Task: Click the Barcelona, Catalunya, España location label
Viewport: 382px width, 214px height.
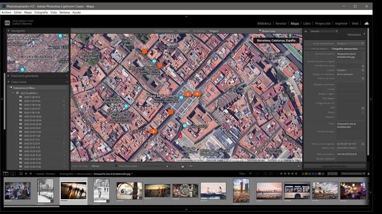Action: (276, 40)
